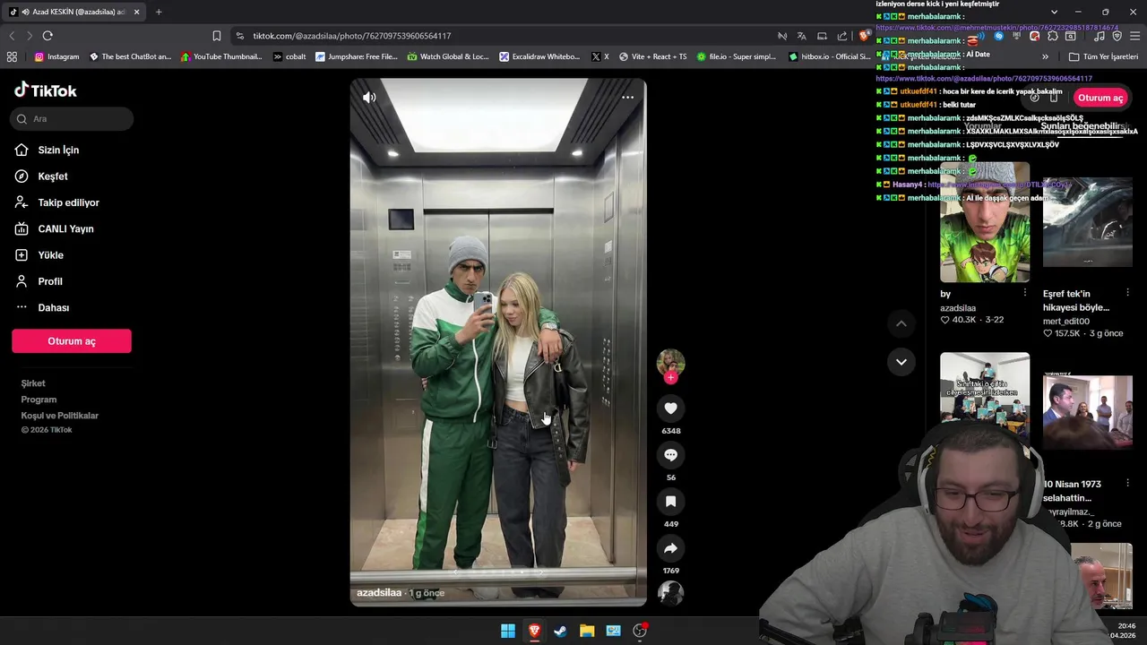
Task: Open the Watch Global & Loc... bookmark
Action: pos(448,56)
